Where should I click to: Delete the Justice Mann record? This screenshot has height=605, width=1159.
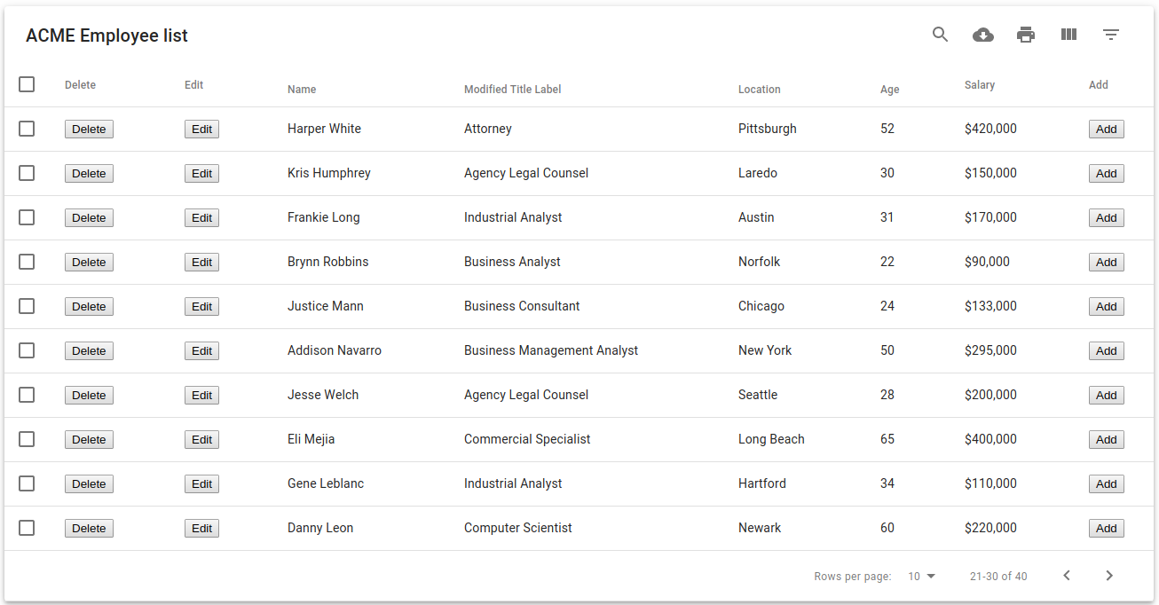[89, 306]
